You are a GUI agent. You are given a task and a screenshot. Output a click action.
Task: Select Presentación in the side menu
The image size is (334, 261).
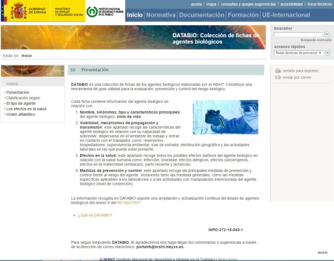pos(18,92)
